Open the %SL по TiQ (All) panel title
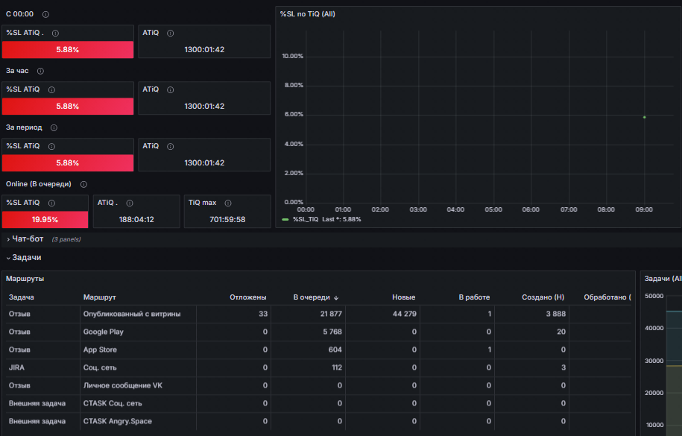Screen dimensions: 682x436 tap(307, 14)
